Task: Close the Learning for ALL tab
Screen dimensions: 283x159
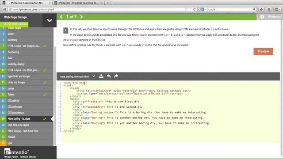Action: (50, 3)
